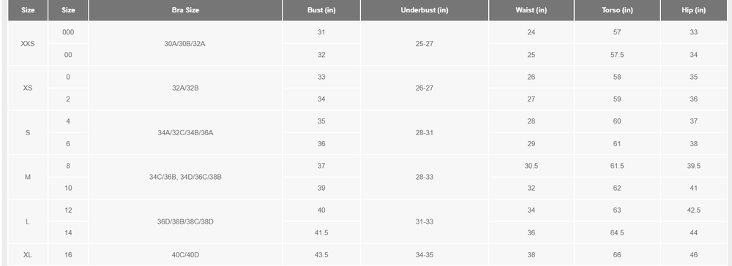732x266 pixels.
Task: Click the Hip (in) column header
Action: (694, 10)
